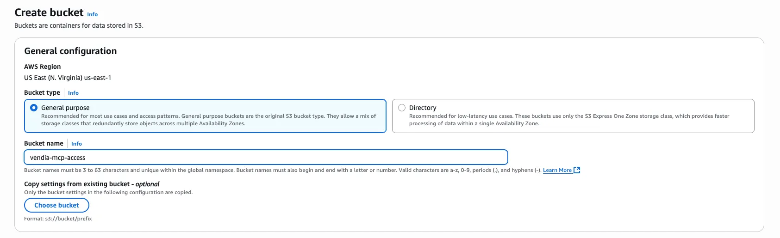This screenshot has height=238, width=780.
Task: Click the Directory option description text
Action: [x=568, y=120]
